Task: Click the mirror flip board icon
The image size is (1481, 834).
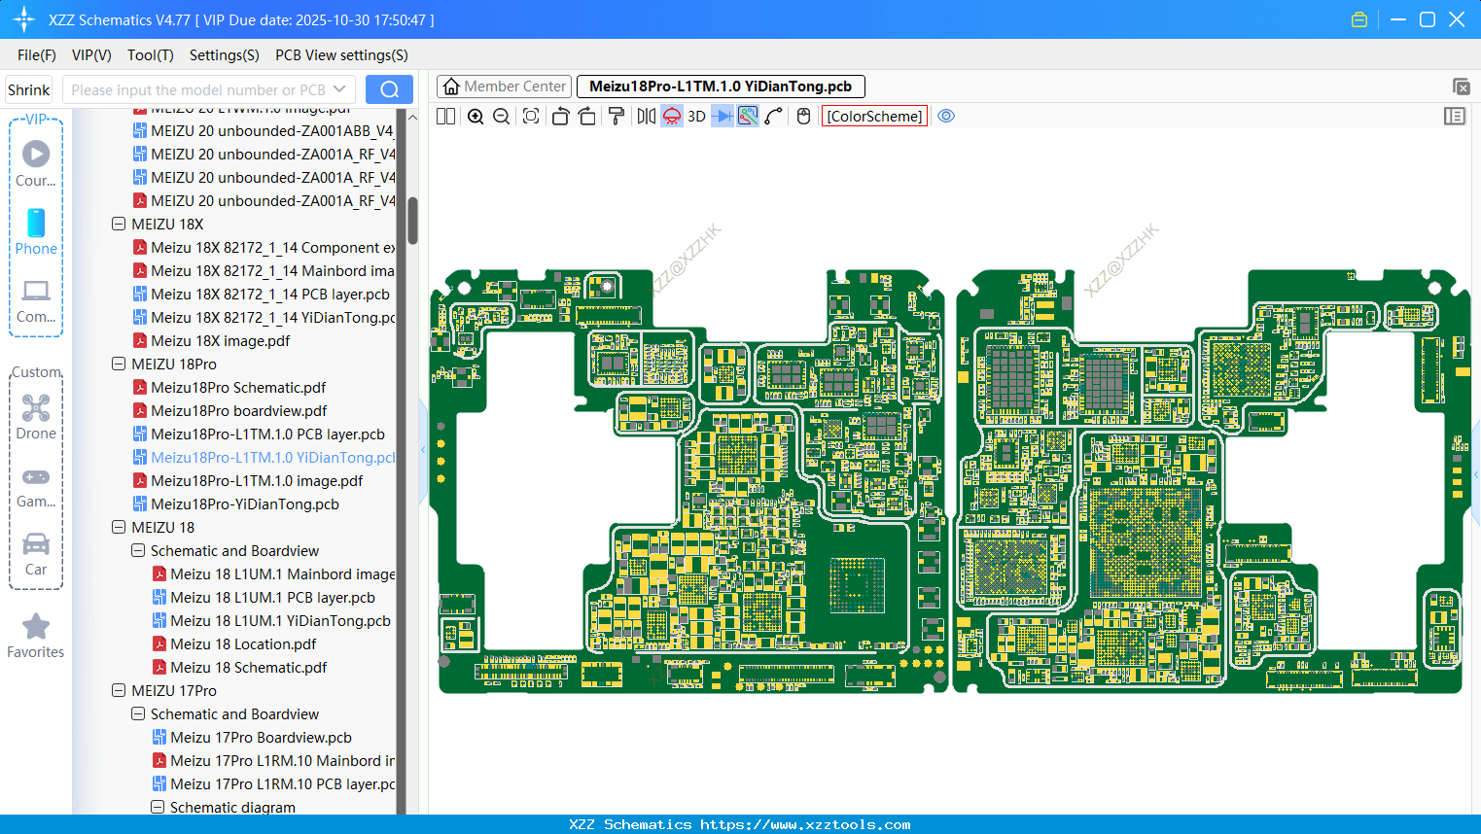Action: [x=646, y=117]
